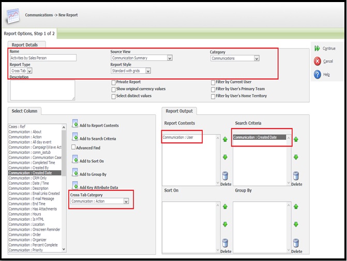Enable the Private Report checkbox
Screen dimensions: 347x261
113,82
